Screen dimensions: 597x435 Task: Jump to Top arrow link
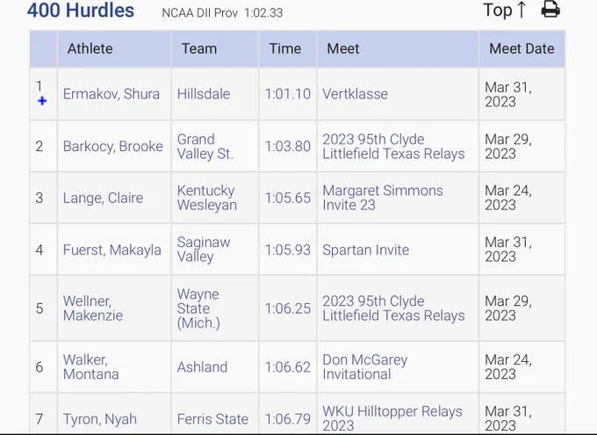(505, 10)
